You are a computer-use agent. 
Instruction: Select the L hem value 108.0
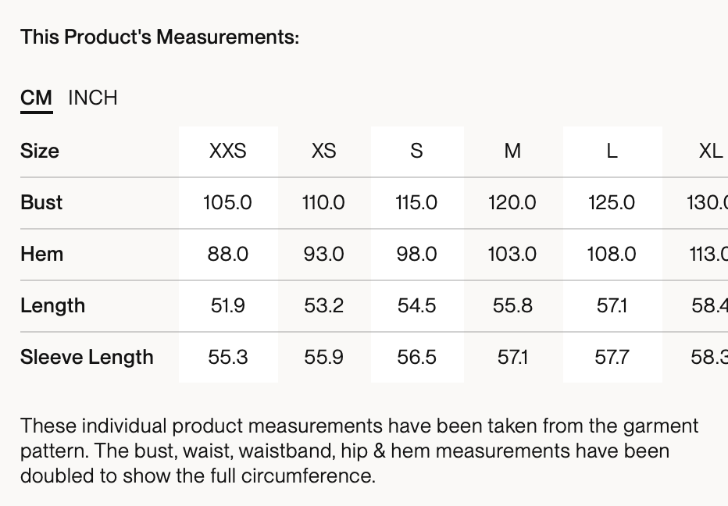coord(612,254)
